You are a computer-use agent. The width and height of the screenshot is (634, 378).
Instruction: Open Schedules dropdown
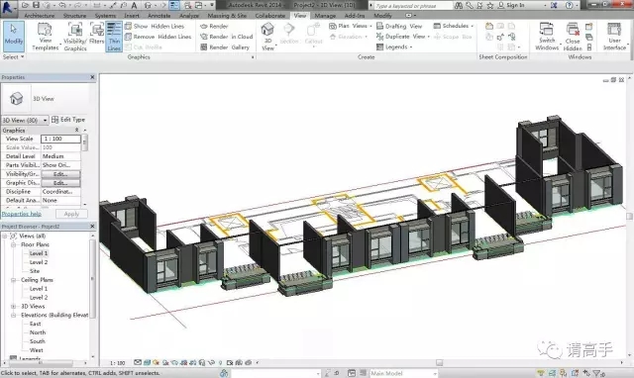pyautogui.click(x=453, y=26)
